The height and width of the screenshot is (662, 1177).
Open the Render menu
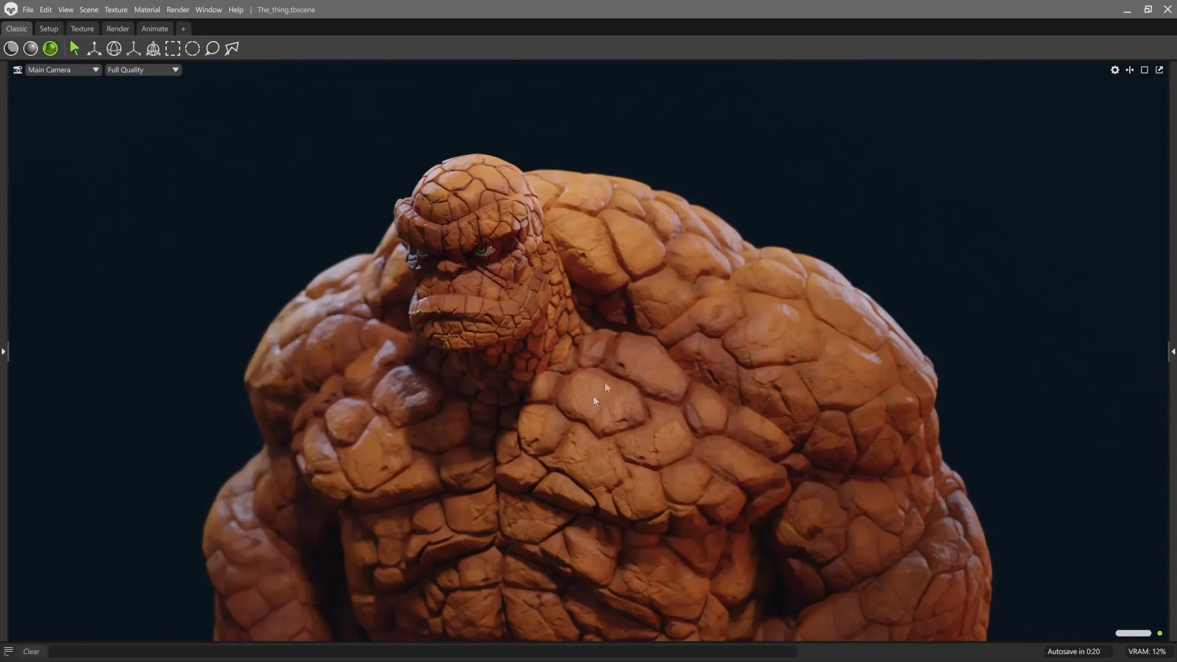click(178, 10)
